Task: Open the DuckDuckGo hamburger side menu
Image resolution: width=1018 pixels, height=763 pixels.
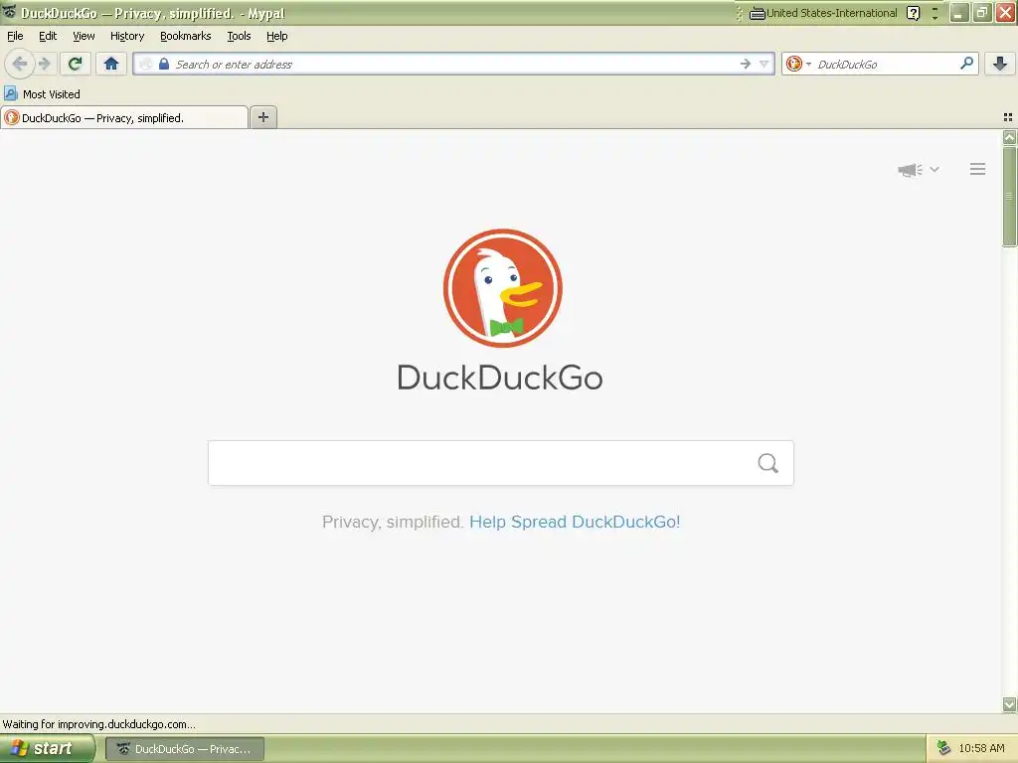Action: (x=978, y=169)
